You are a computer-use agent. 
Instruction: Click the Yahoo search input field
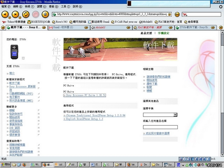pos(204,14)
